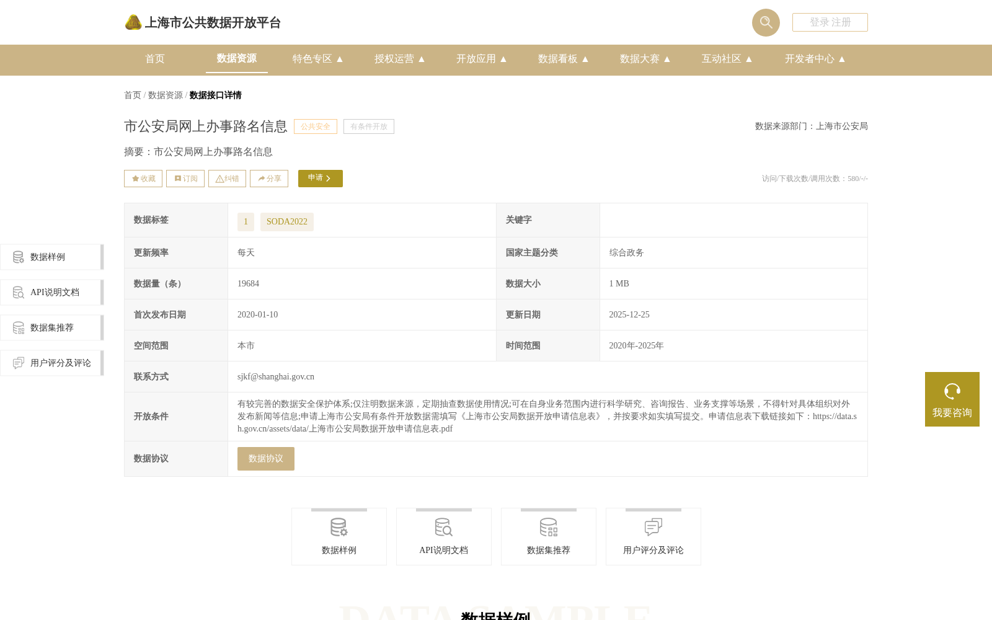Click the sidebar 数据集推荐 icon
Screen dimensions: 992x620
[19, 327]
